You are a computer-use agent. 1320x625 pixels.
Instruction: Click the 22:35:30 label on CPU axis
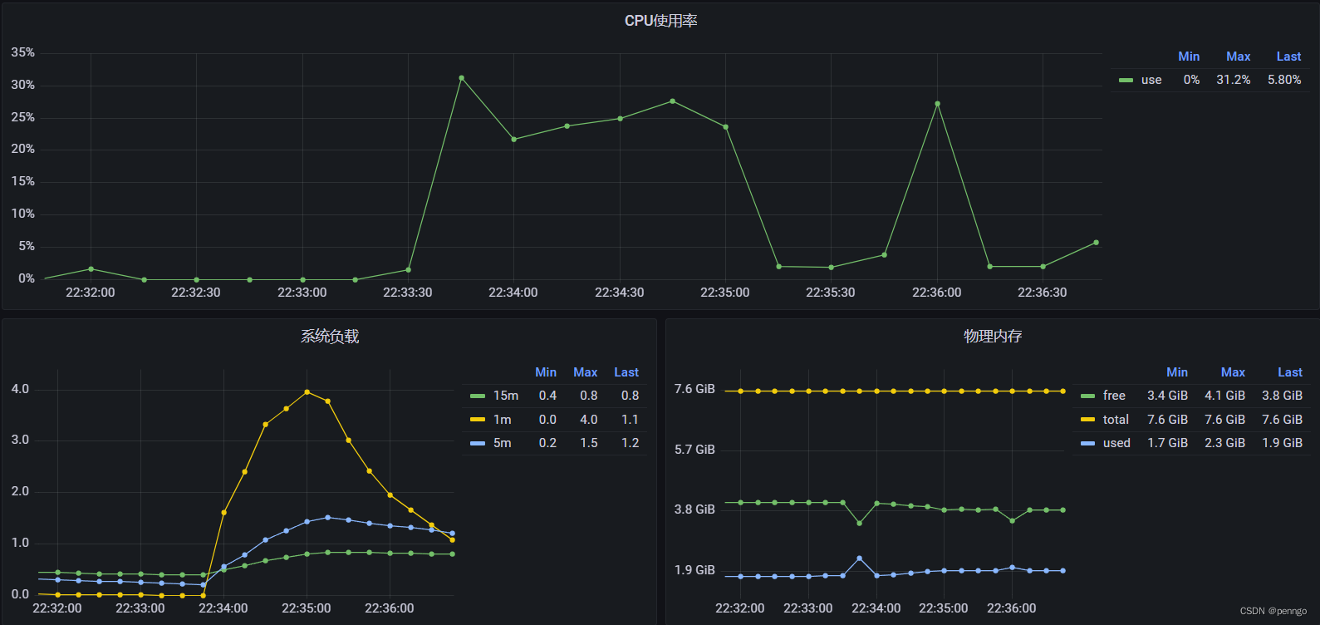pos(831,293)
